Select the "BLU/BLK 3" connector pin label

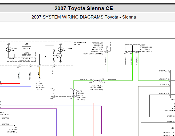[x=164, y=85]
